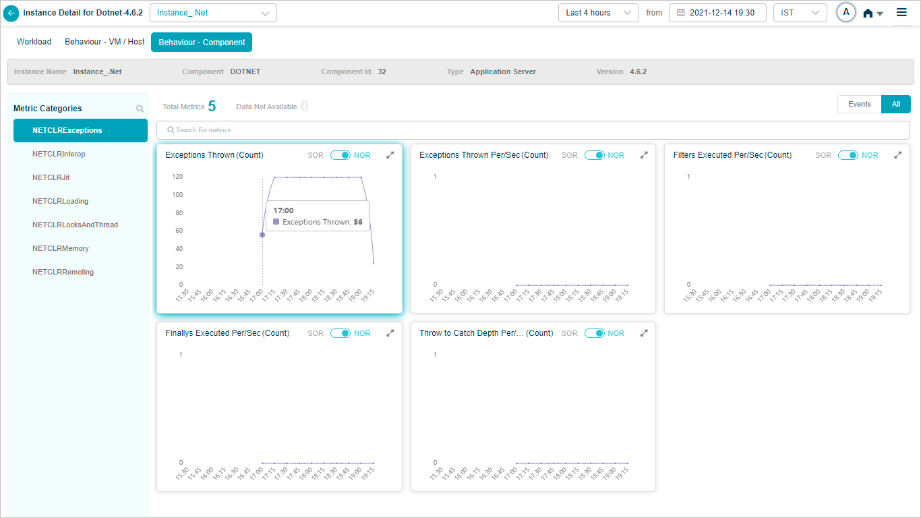Image resolution: width=921 pixels, height=518 pixels.
Task: Expand the Exceptions Thrown Per/Sec chart
Action: tap(644, 155)
